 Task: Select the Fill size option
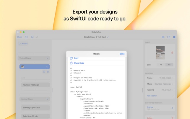pos(169,65)
